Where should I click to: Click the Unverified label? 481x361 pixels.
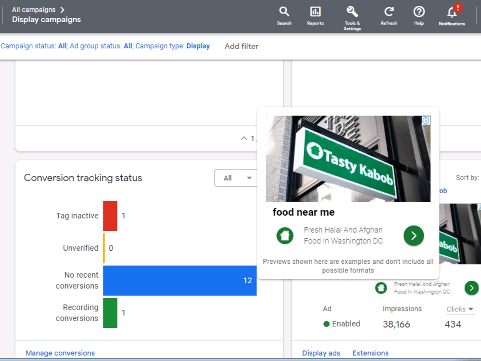click(x=80, y=248)
